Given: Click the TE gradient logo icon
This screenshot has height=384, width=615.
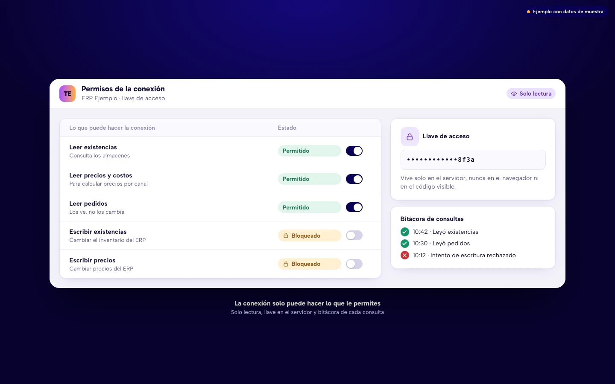Looking at the screenshot, I should pyautogui.click(x=67, y=94).
